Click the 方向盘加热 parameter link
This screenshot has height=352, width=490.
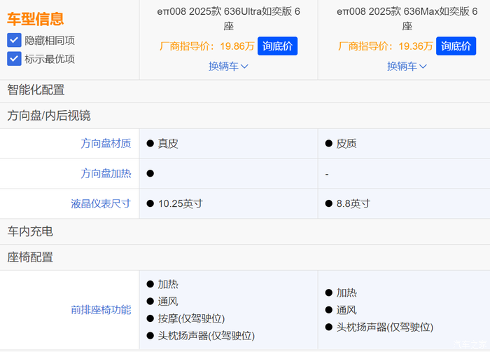(x=106, y=173)
